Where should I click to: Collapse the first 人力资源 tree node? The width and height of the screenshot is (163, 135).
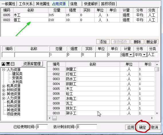click(x=3, y=70)
